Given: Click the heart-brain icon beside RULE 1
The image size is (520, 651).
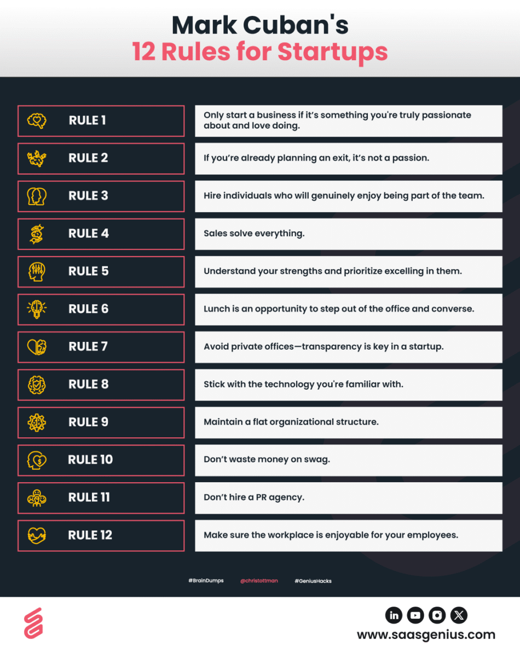Looking at the screenshot, I should click(37, 121).
